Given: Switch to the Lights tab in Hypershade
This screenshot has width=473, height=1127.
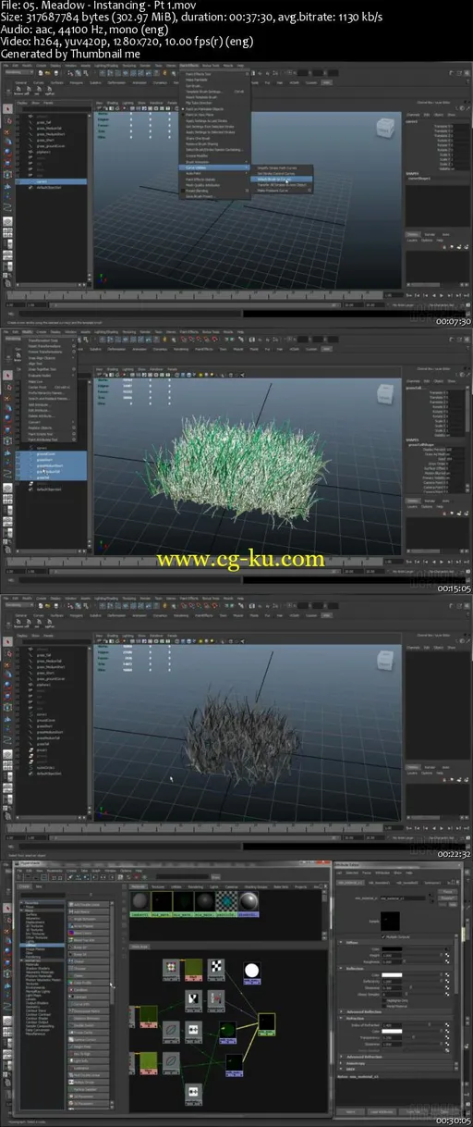Looking at the screenshot, I should click(213, 885).
